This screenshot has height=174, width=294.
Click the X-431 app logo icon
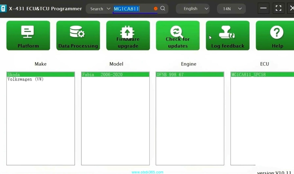point(3,8)
